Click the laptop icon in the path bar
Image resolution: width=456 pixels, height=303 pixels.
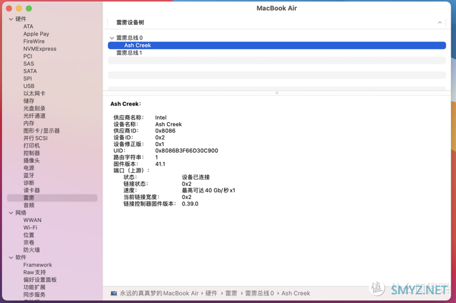114,293
